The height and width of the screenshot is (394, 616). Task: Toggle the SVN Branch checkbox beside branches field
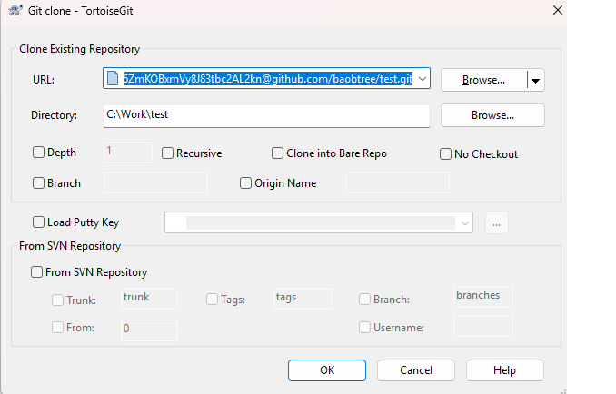point(364,300)
